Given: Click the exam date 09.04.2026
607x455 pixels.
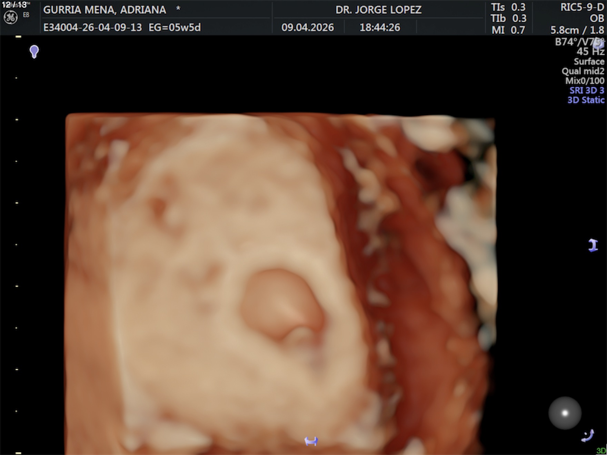Looking at the screenshot, I should 307,28.
